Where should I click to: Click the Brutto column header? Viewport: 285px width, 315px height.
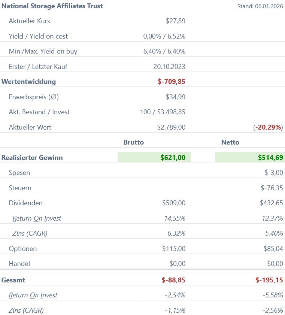134,142
